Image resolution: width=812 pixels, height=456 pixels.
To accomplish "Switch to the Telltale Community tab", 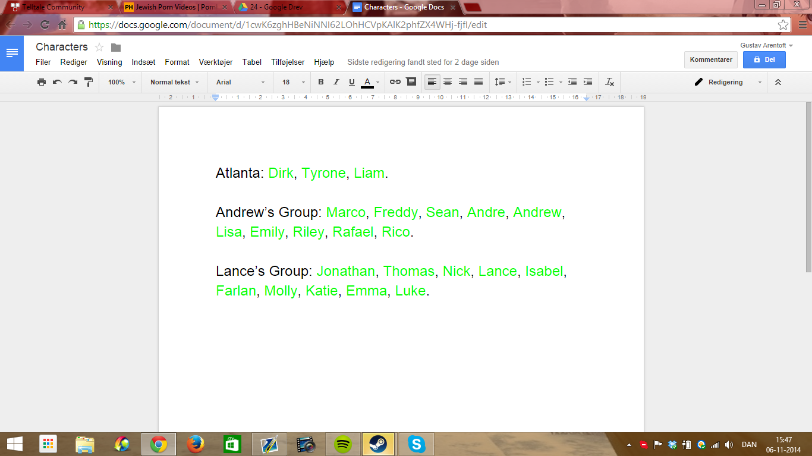I will (59, 8).
